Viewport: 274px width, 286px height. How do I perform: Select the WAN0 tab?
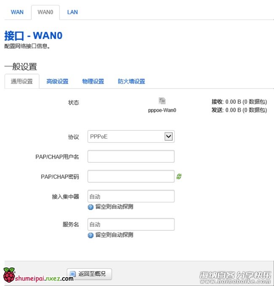[x=46, y=12]
